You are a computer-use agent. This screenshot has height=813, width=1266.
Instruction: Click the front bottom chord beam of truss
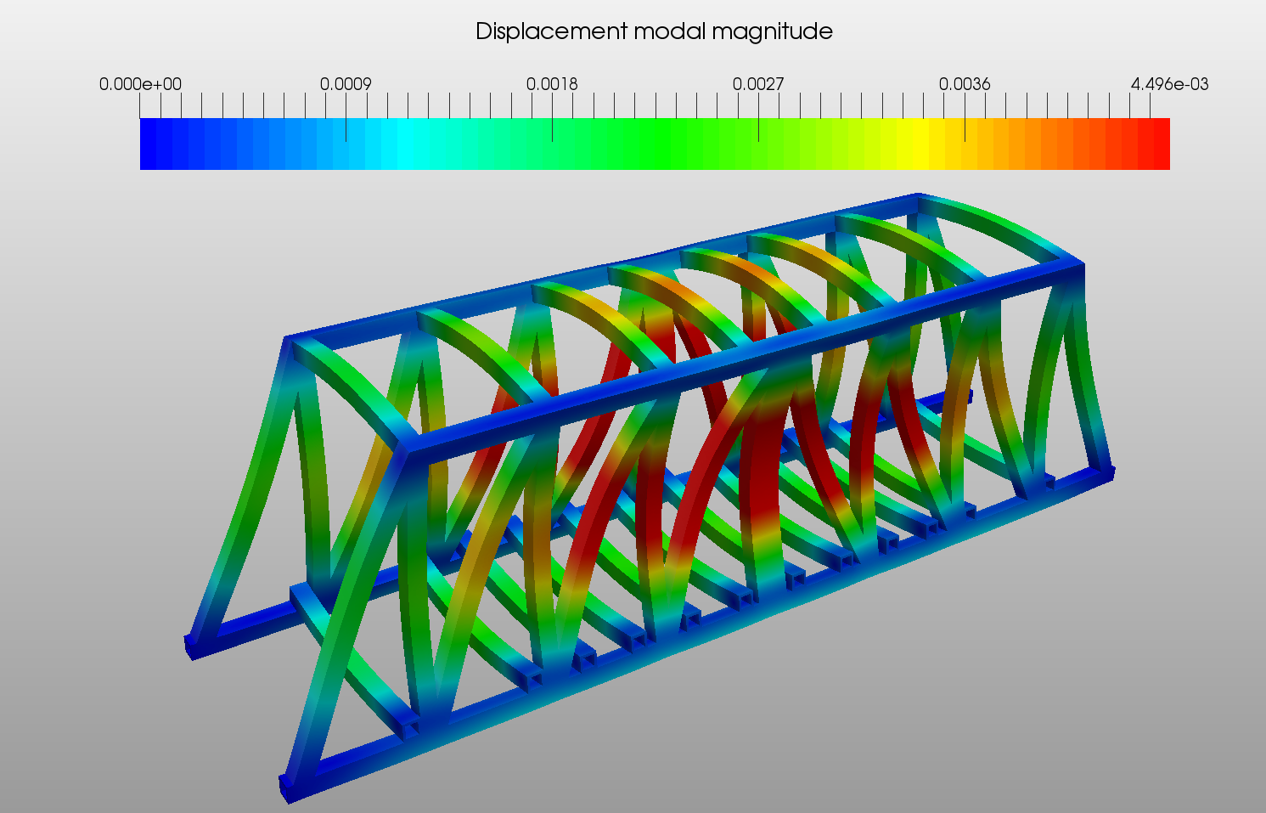[x=696, y=632]
